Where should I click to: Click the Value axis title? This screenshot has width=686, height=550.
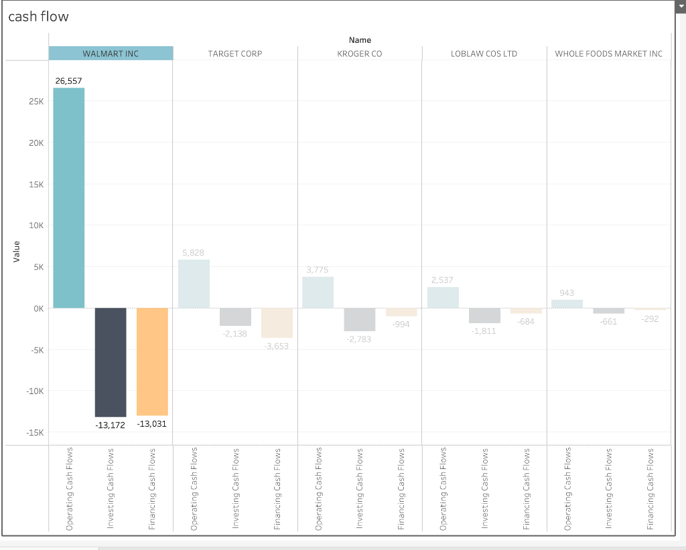click(16, 251)
